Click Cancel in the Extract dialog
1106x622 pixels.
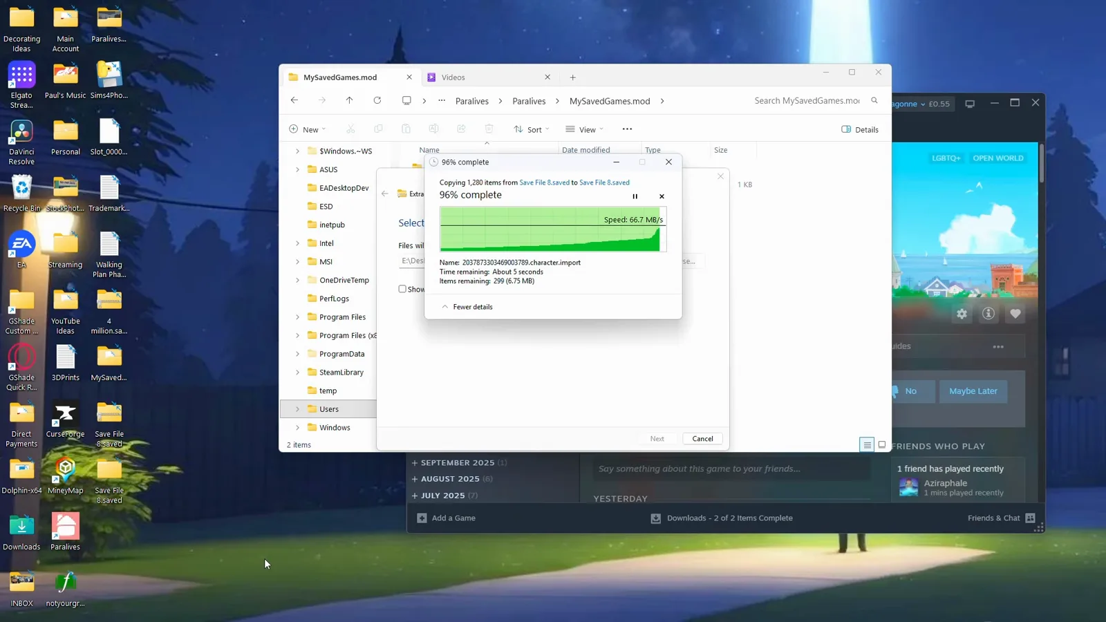(702, 439)
